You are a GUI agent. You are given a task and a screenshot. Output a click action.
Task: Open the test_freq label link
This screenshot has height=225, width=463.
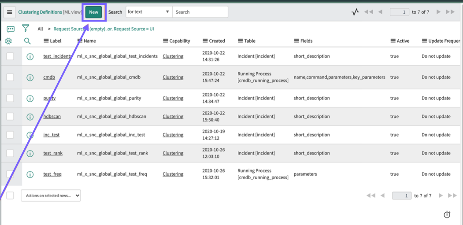[x=52, y=174]
